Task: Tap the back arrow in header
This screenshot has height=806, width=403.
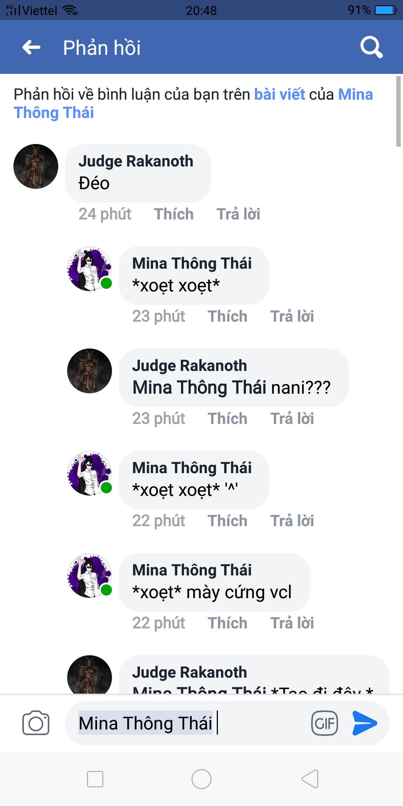Action: [x=31, y=47]
